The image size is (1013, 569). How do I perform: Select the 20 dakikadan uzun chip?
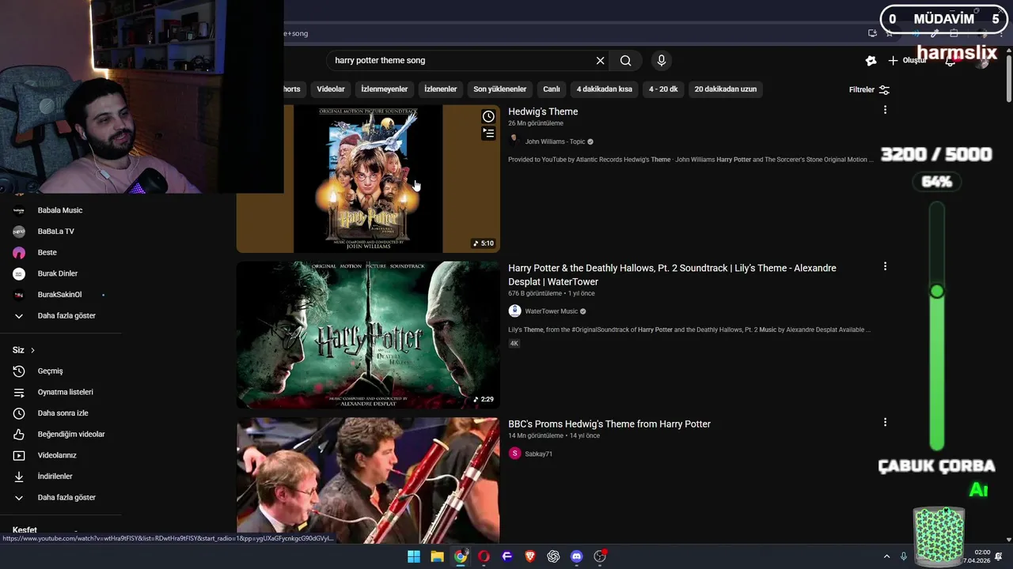click(726, 89)
